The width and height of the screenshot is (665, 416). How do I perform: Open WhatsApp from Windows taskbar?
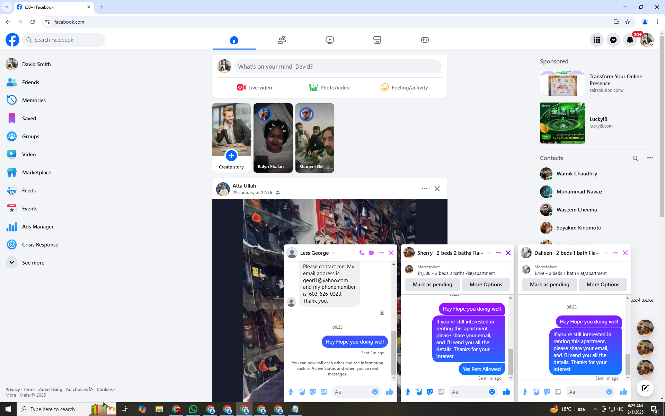tap(193, 409)
